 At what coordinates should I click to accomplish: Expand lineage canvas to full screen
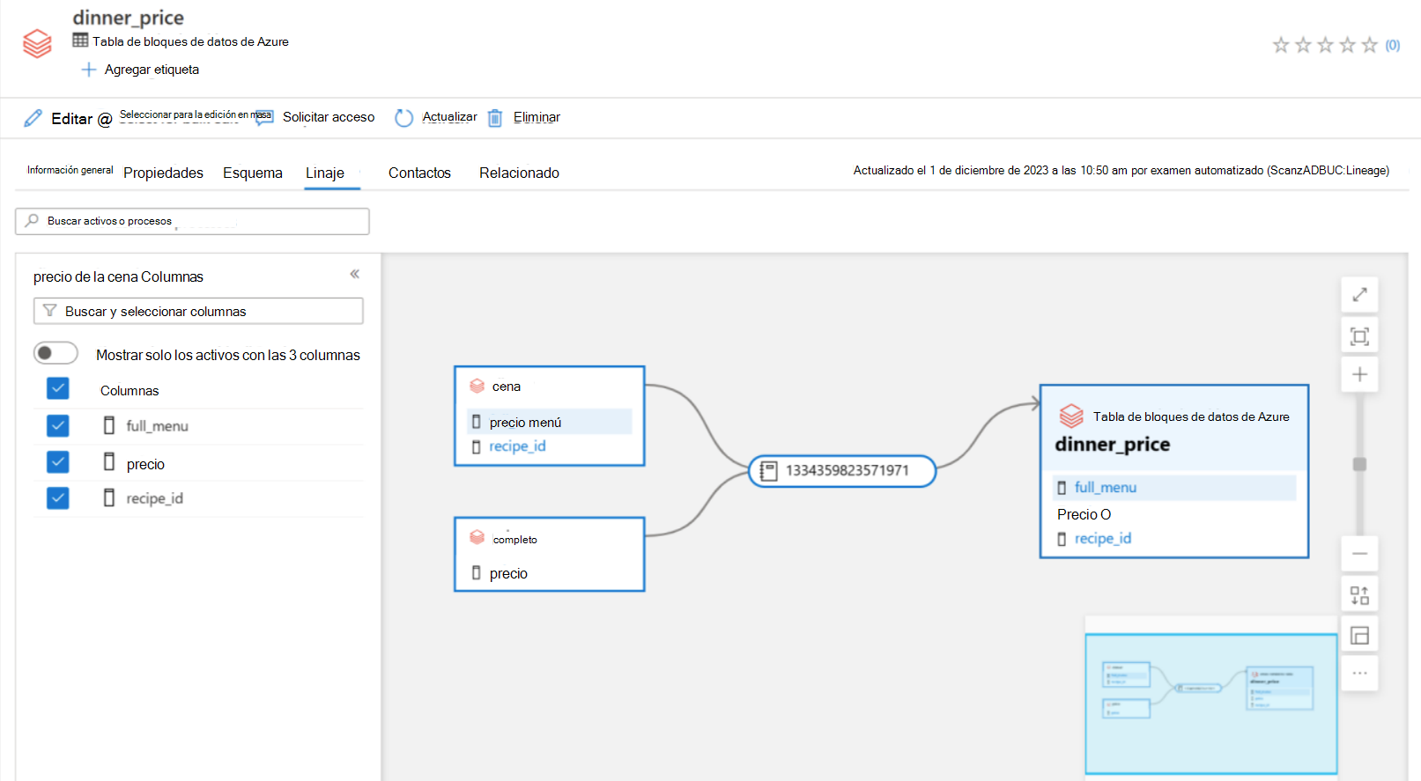pos(1359,295)
